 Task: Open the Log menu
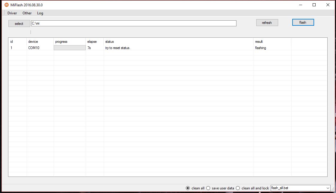[40, 13]
